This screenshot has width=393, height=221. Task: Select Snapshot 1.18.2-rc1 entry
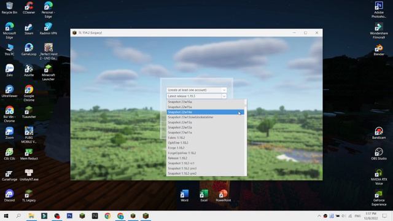205,163
